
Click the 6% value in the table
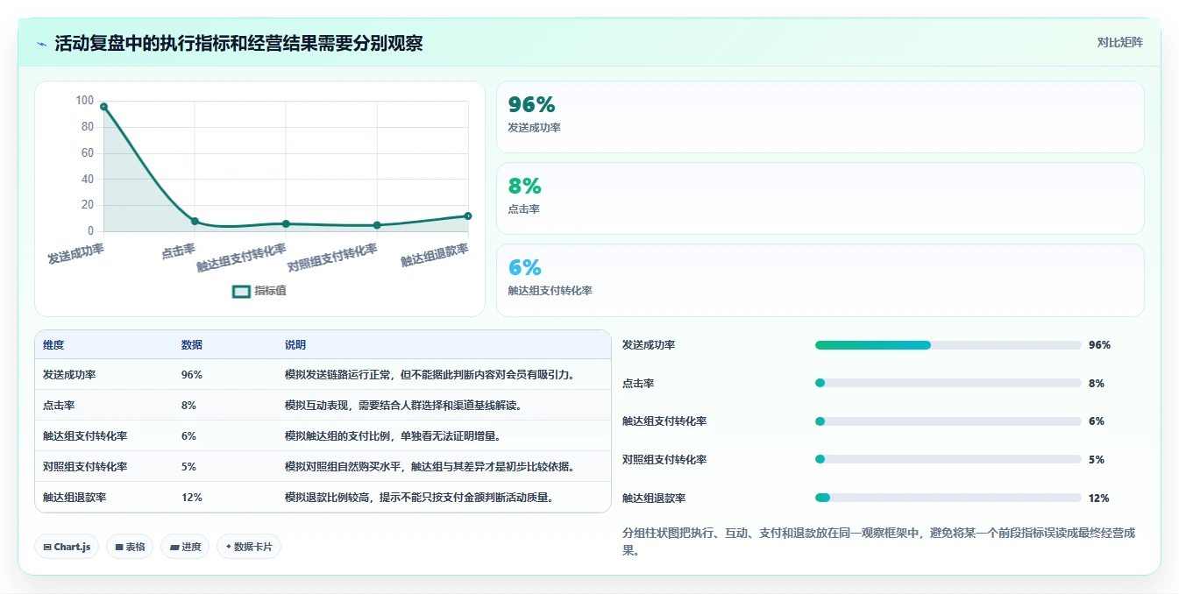point(188,436)
